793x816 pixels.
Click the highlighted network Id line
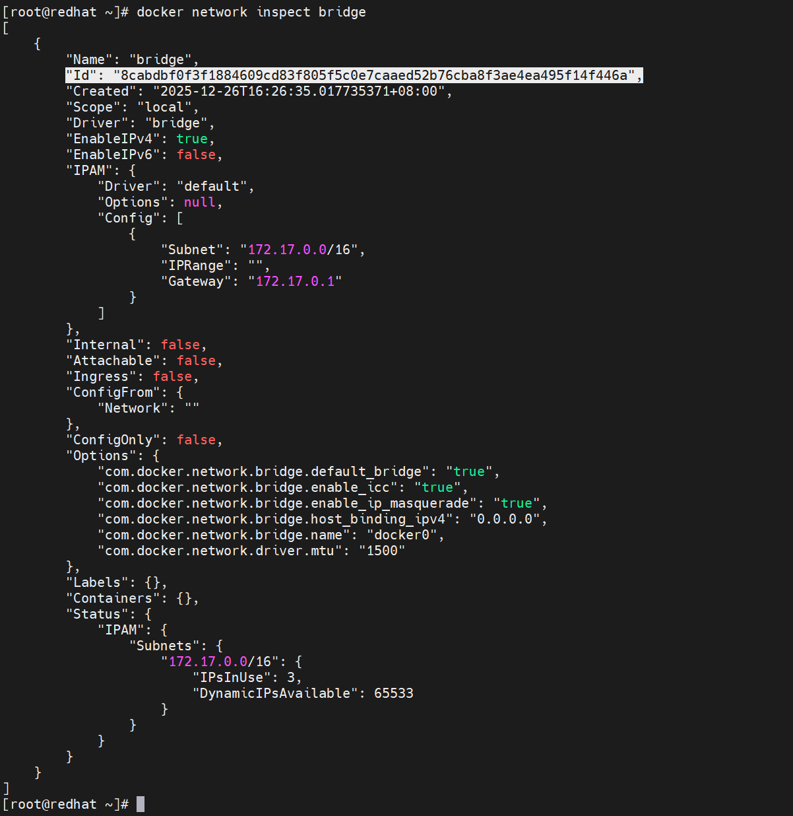354,75
